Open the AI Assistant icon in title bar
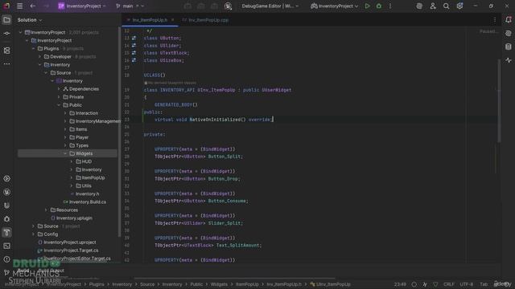Image resolution: width=515 pixels, height=289 pixels. 419,6
